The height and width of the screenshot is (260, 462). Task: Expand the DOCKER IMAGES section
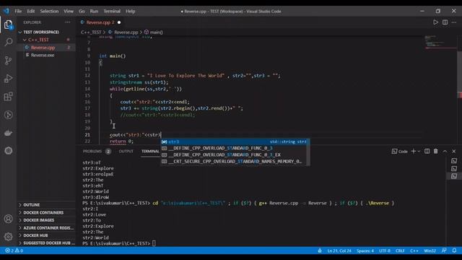[x=38, y=220]
